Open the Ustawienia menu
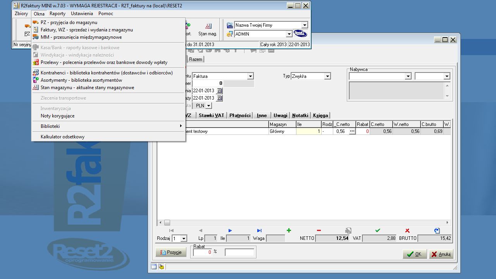The width and height of the screenshot is (496, 279). 82,14
